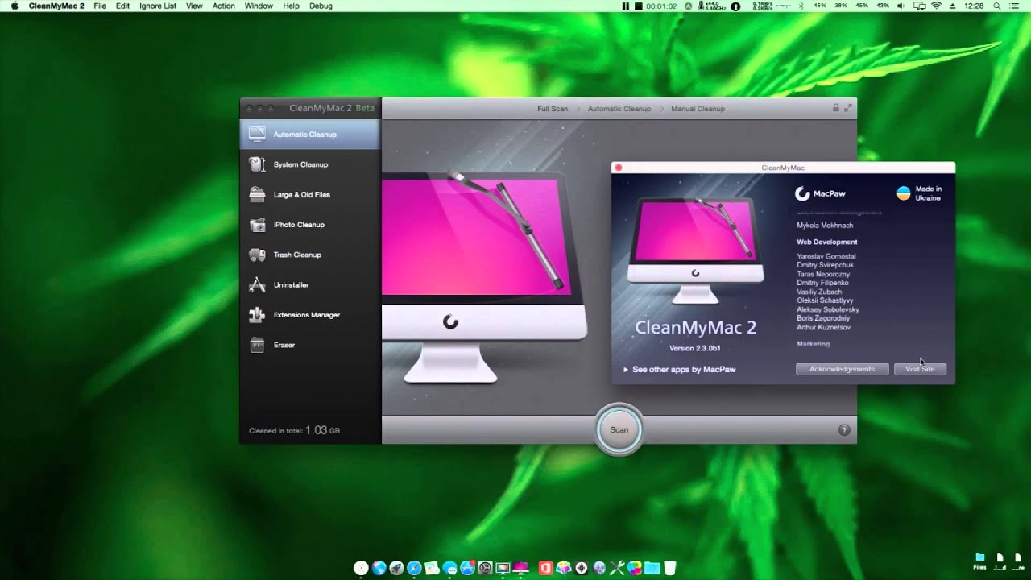Open the Debug menu
The width and height of the screenshot is (1031, 580).
click(x=321, y=6)
